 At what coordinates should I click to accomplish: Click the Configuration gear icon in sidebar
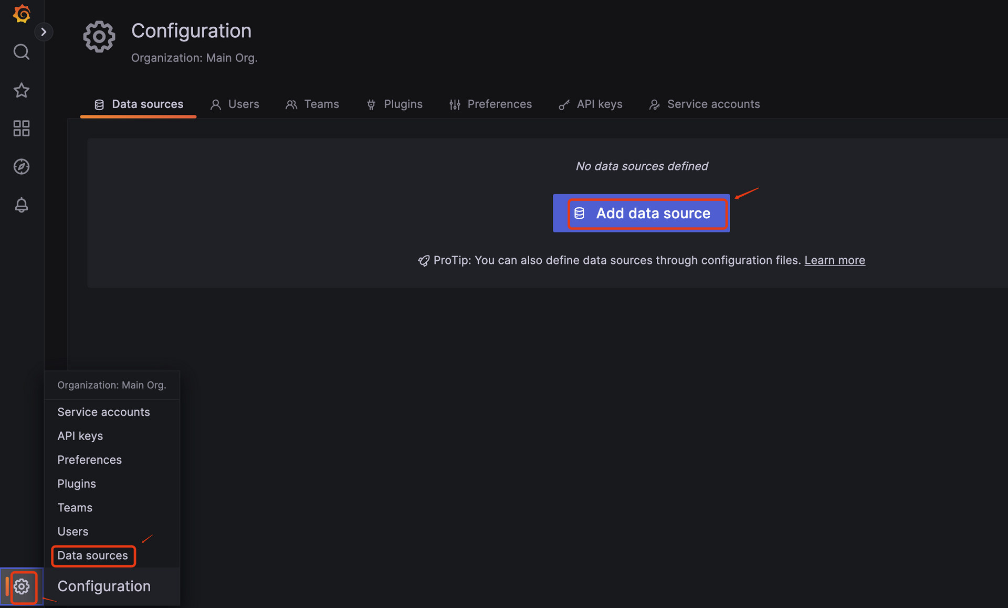[x=22, y=586]
